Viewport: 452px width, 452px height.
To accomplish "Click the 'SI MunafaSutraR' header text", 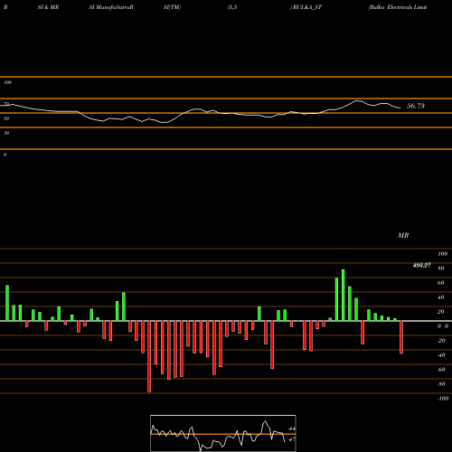I will coord(111,7).
